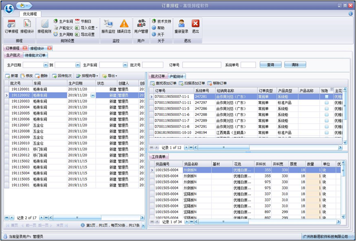Toggle 加急 checkbox for order D700119050007-11-1
This screenshot has width=356, height=241.
tap(326, 96)
